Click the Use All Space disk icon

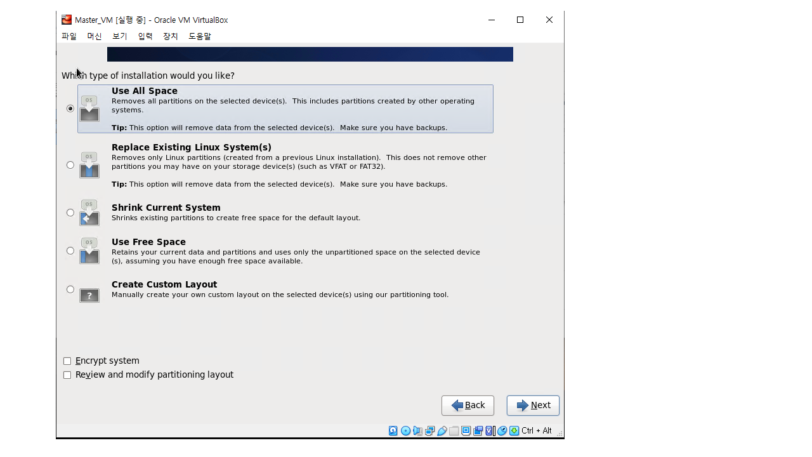(x=89, y=109)
